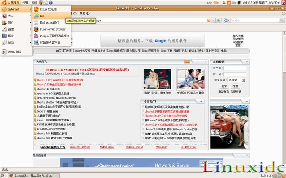Show desktop via bottom-left panel icon
Screen dimensions: 286x178
coord(3,175)
